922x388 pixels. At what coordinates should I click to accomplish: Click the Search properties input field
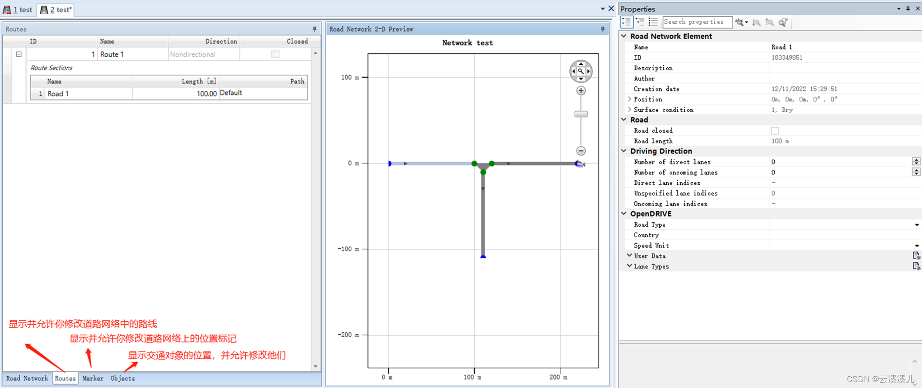click(697, 22)
